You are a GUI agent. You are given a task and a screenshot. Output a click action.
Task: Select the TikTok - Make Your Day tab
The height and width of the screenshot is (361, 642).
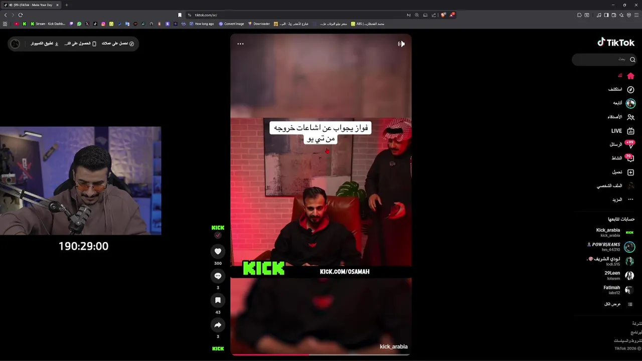[32, 5]
